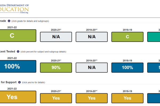The height and width of the screenshot is (106, 160).
Task: Click 2020-21 grade N/A box
Action: coord(56,37)
